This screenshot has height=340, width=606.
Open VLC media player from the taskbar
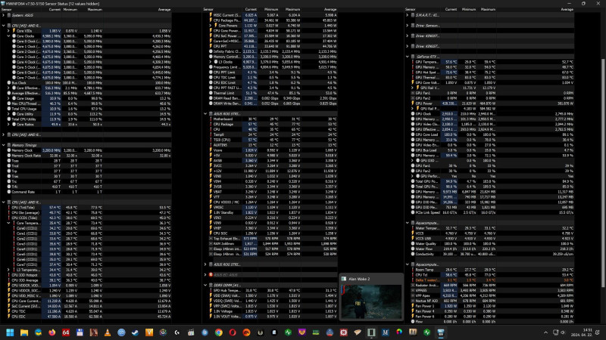pos(108,332)
